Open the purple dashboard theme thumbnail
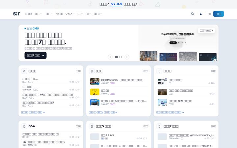 [168, 57]
